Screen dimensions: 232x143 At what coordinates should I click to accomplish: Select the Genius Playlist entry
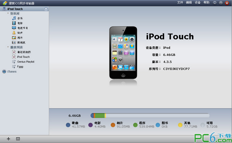coord(26,62)
